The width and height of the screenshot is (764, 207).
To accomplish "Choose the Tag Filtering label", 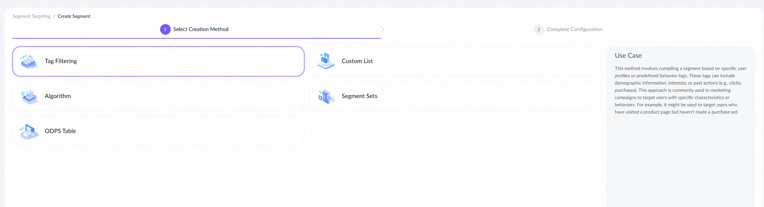I will click(x=61, y=61).
